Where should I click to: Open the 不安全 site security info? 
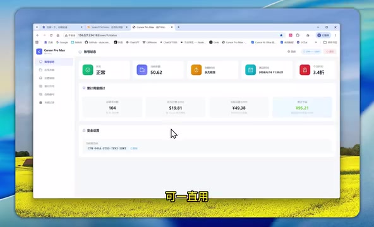pyautogui.click(x=70, y=35)
